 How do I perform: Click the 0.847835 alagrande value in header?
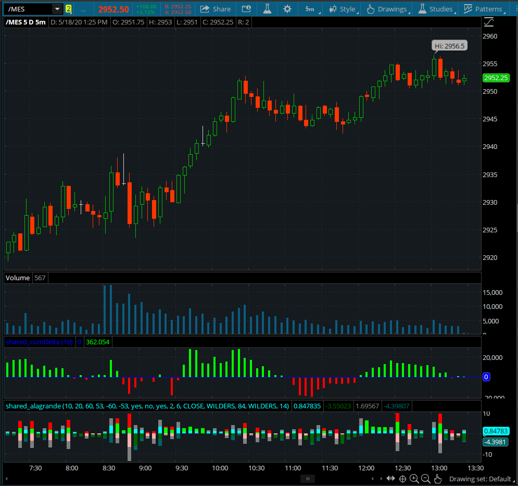point(307,406)
